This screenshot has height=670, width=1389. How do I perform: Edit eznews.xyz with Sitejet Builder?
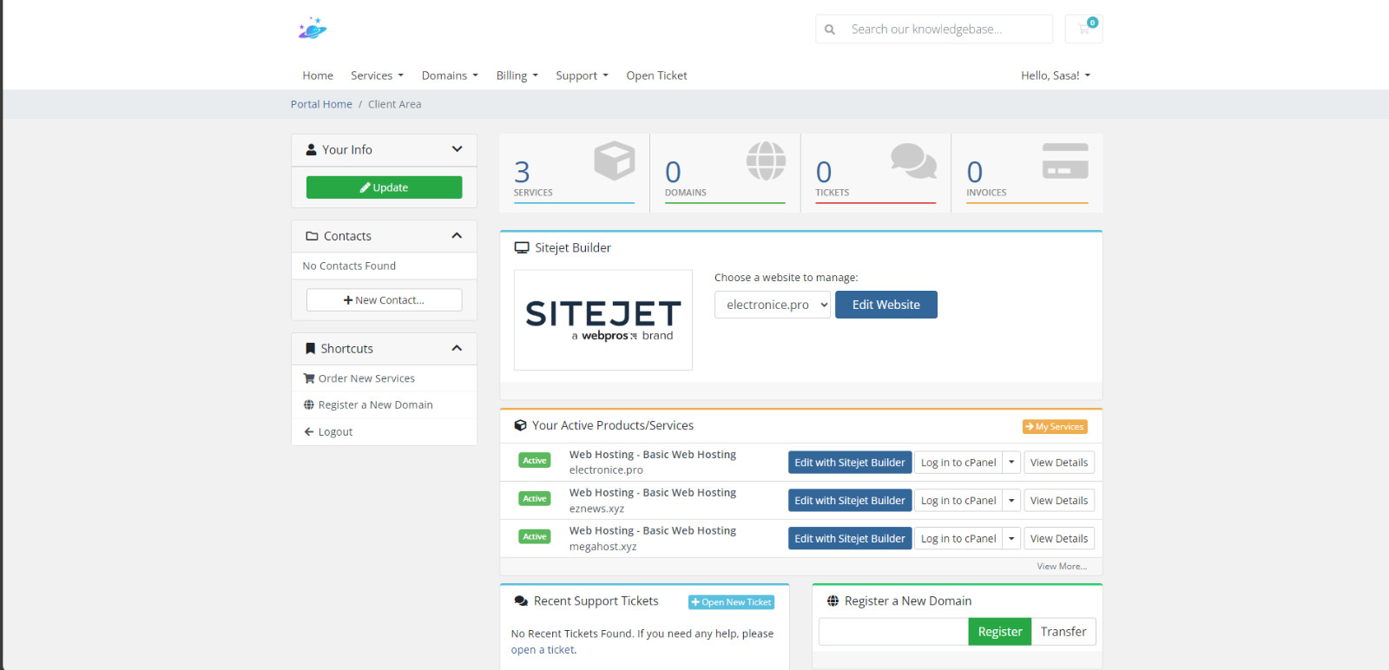point(850,501)
